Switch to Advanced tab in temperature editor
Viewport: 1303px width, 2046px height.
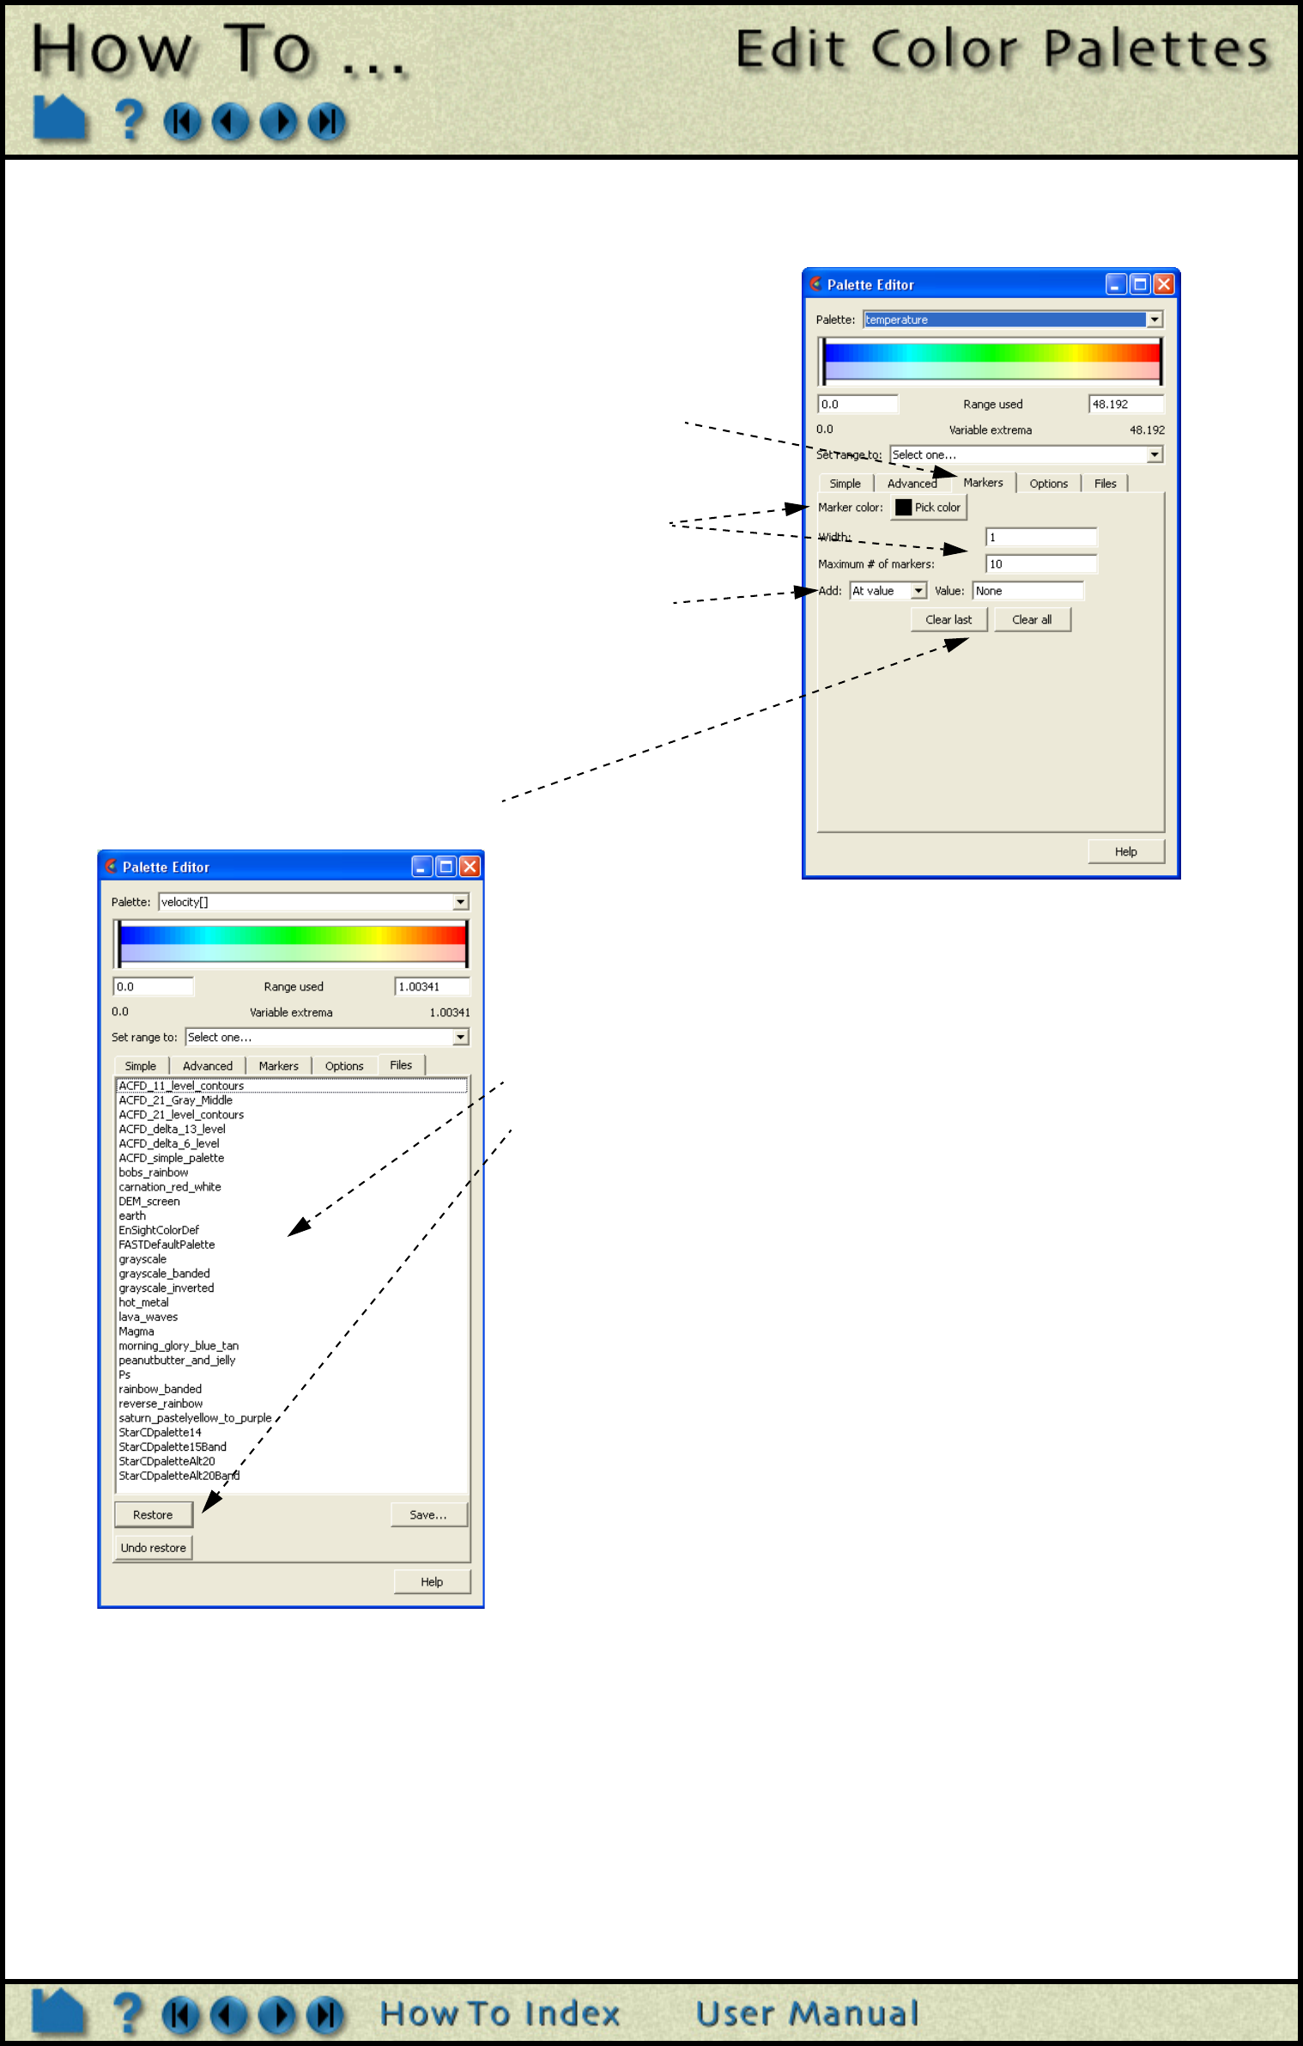point(912,484)
